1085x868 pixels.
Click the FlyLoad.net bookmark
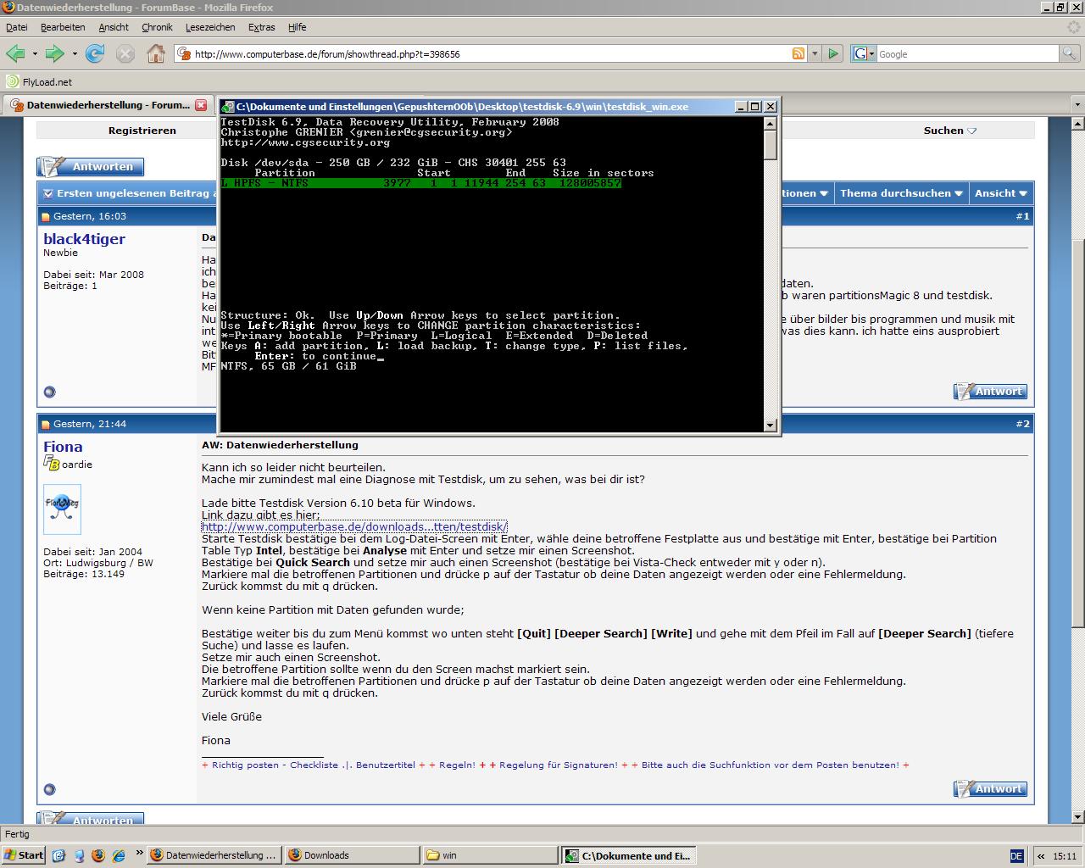click(x=39, y=82)
